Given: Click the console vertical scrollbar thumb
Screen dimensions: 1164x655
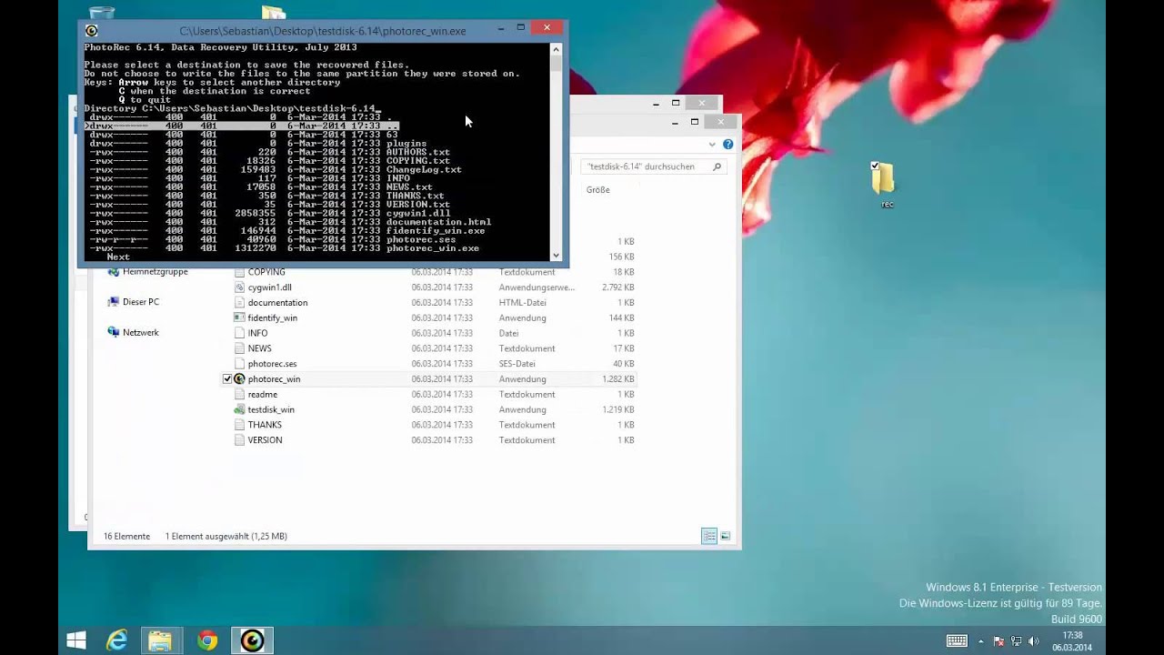Looking at the screenshot, I should point(556,63).
